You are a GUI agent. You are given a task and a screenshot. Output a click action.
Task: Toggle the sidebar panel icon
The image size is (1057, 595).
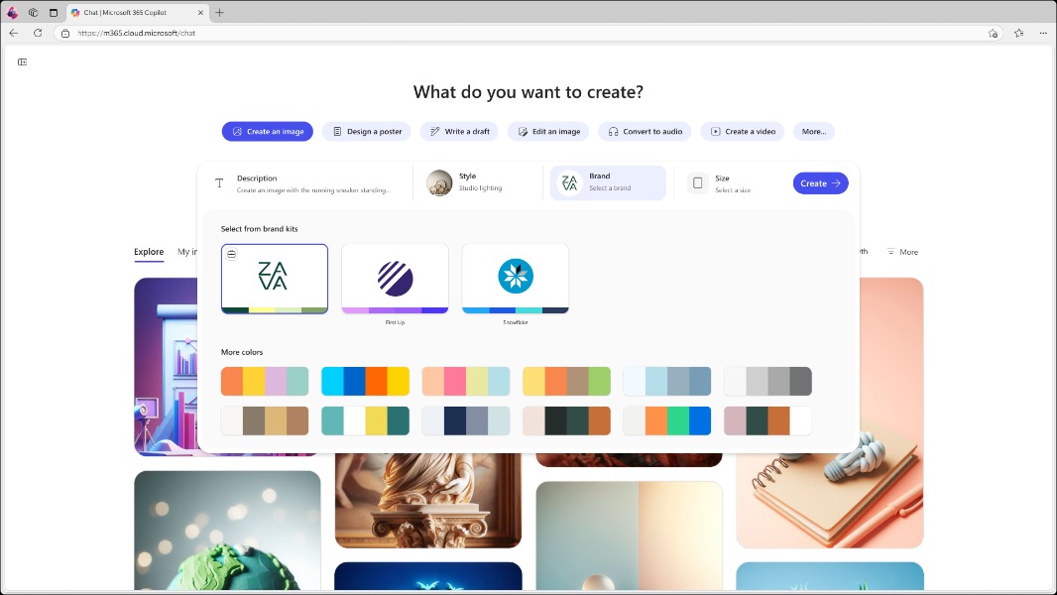[22, 61]
